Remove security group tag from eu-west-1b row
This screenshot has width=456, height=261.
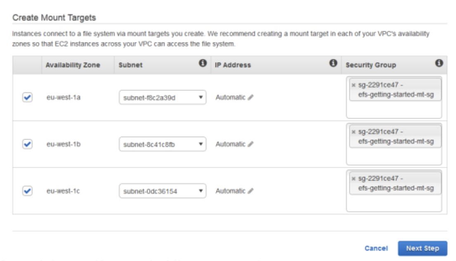tap(354, 132)
